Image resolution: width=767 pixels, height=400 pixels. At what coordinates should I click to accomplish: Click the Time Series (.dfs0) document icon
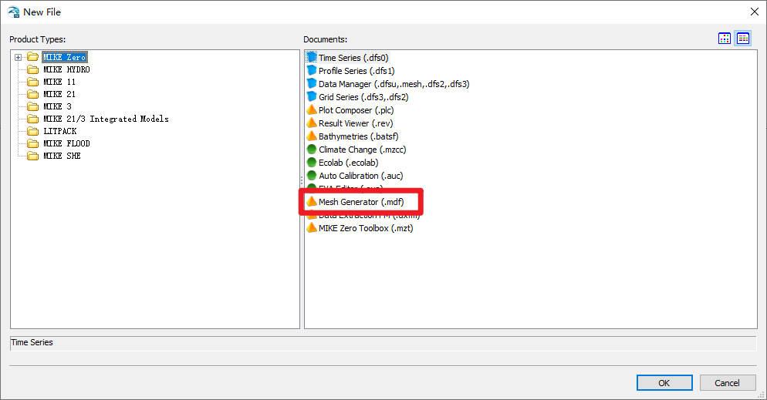click(x=312, y=58)
